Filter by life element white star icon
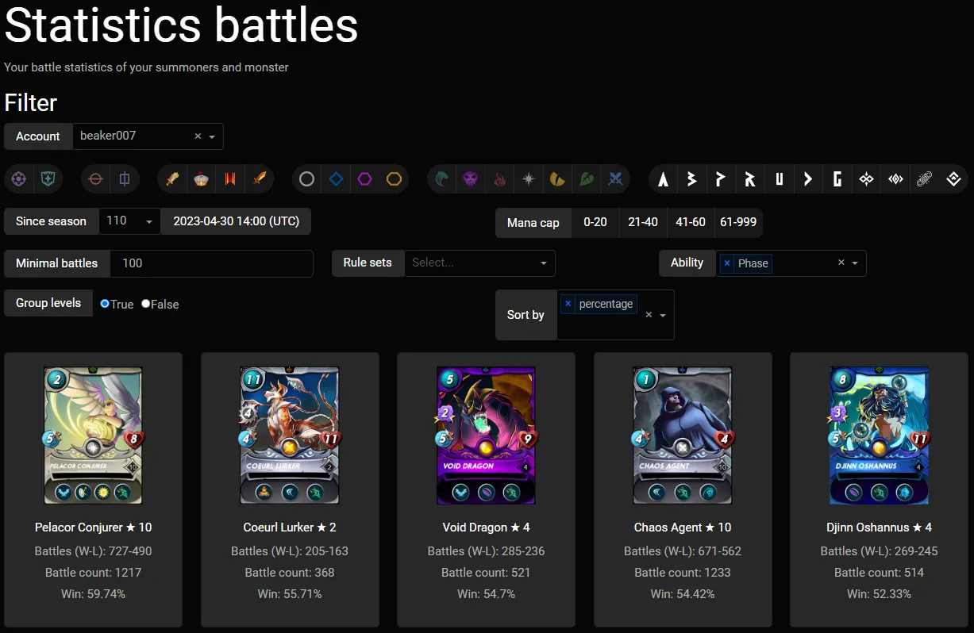The height and width of the screenshot is (633, 974). click(529, 179)
